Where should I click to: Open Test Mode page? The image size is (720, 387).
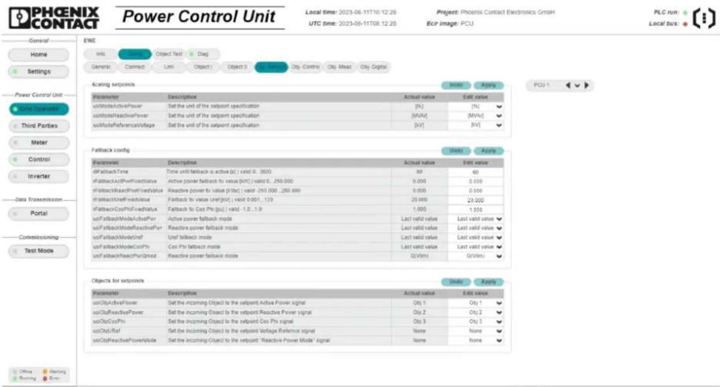coord(38,251)
